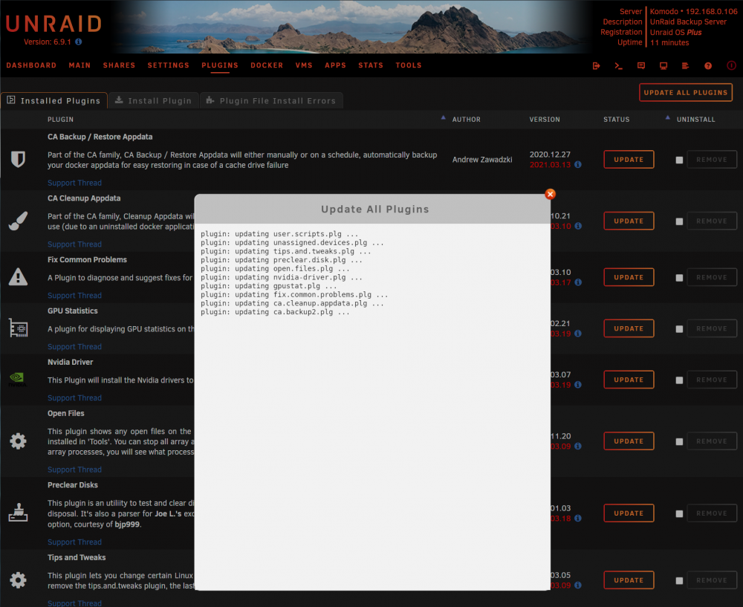Update the GPU Statistics plugin
Viewport: 743px width, 607px height.
629,328
